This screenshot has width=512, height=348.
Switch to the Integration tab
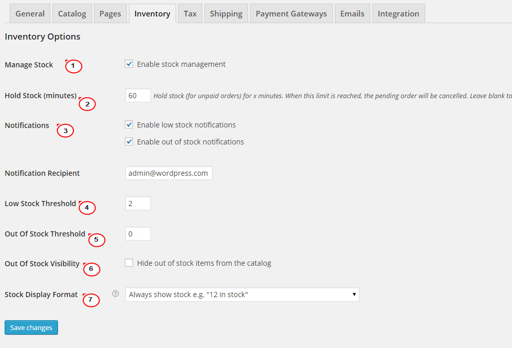point(398,13)
